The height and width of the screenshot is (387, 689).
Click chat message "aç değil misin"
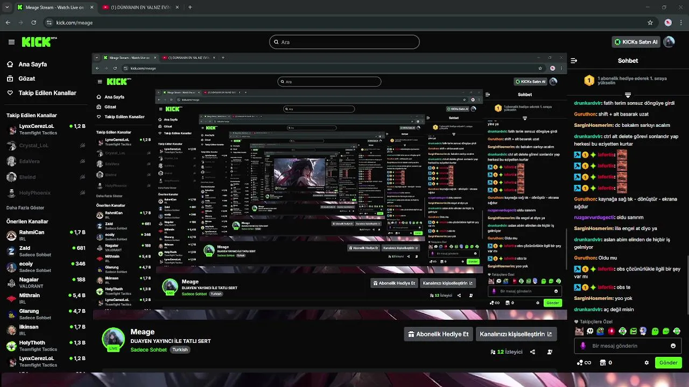(619, 310)
